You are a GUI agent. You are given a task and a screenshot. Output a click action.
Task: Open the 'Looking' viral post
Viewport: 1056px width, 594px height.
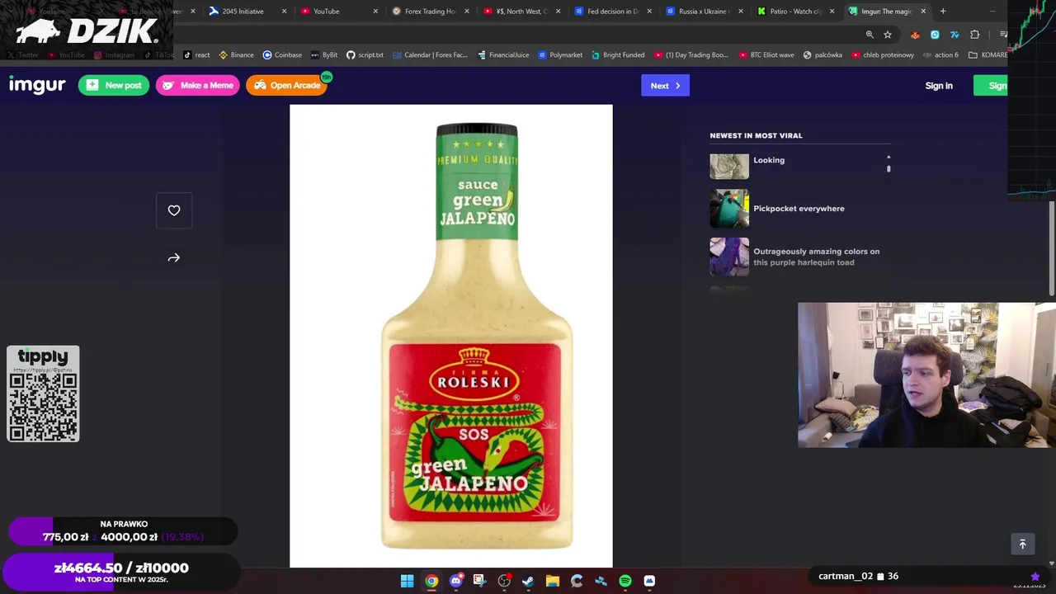click(769, 160)
